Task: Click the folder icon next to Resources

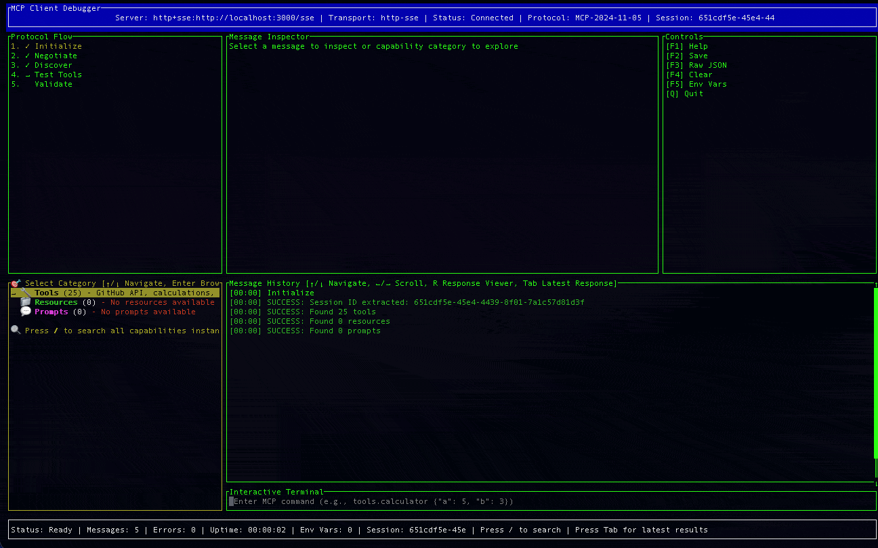Action: pyautogui.click(x=26, y=302)
